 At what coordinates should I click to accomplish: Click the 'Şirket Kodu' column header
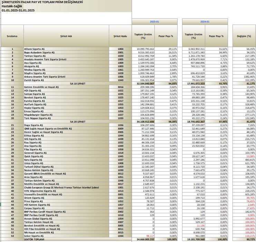coord(120,36)
